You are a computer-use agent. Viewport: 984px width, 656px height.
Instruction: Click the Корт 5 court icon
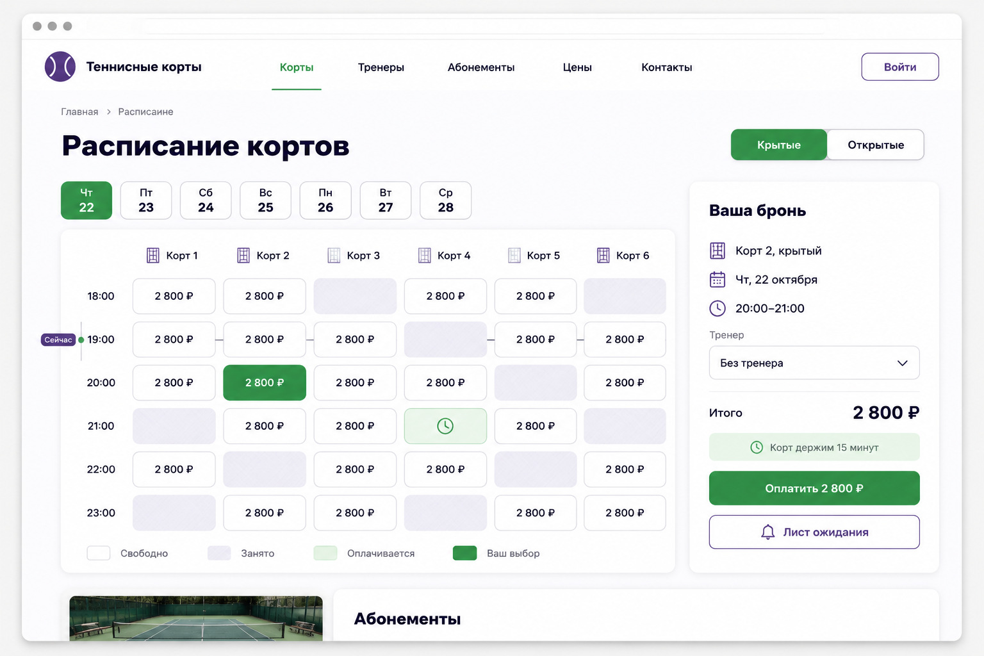click(x=514, y=256)
